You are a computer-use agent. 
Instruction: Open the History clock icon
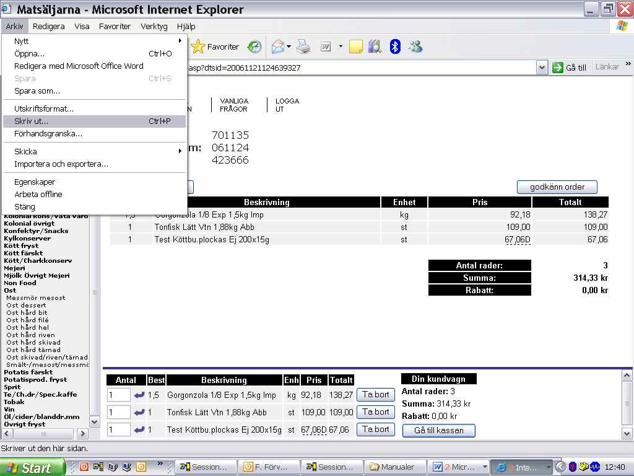click(x=254, y=47)
